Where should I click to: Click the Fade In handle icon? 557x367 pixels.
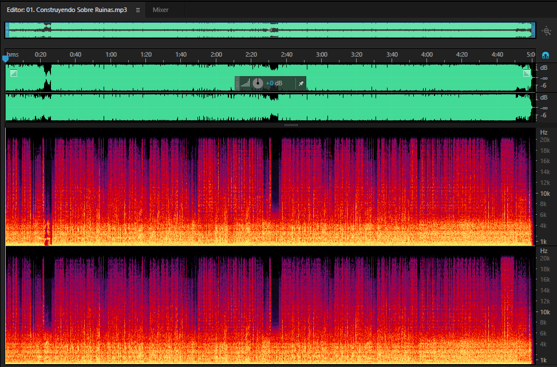point(14,73)
